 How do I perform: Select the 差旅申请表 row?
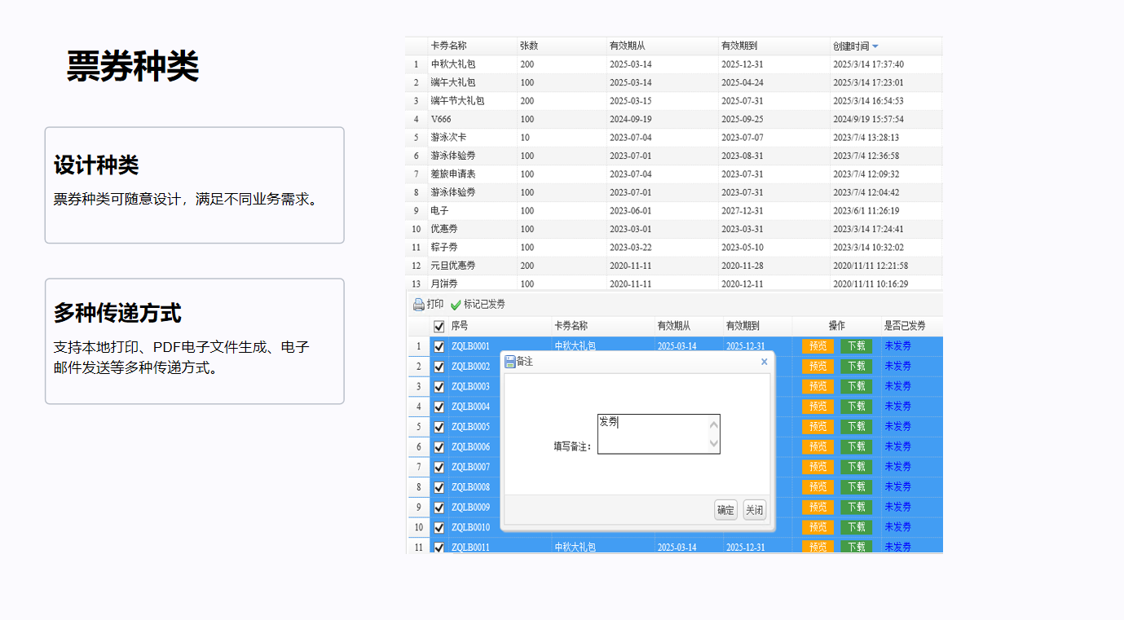point(674,174)
